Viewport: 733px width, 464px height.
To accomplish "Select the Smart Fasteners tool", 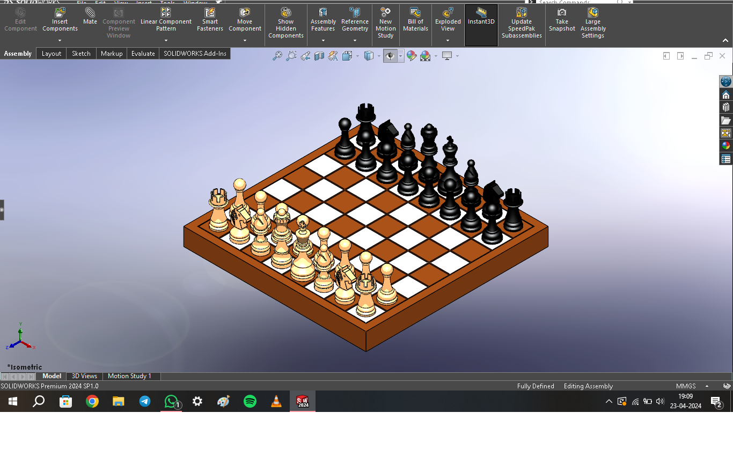I will point(209,21).
